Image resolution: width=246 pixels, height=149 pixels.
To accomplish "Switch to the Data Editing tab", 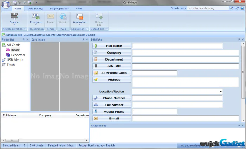I will (35, 9).
